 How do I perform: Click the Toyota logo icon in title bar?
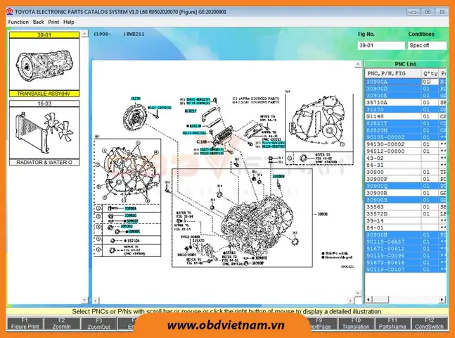click(10, 12)
